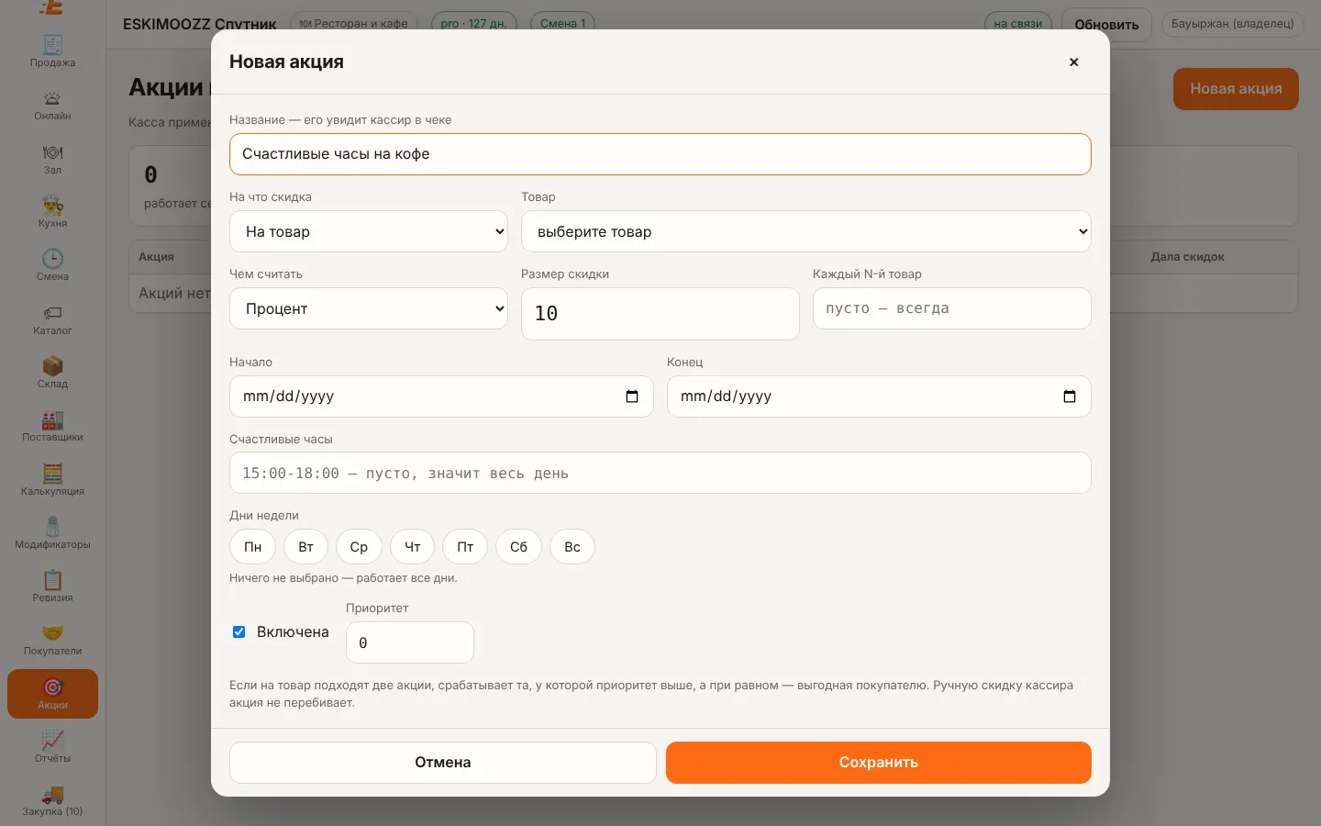Expand the Чем считать Процент dropdown

coord(369,308)
